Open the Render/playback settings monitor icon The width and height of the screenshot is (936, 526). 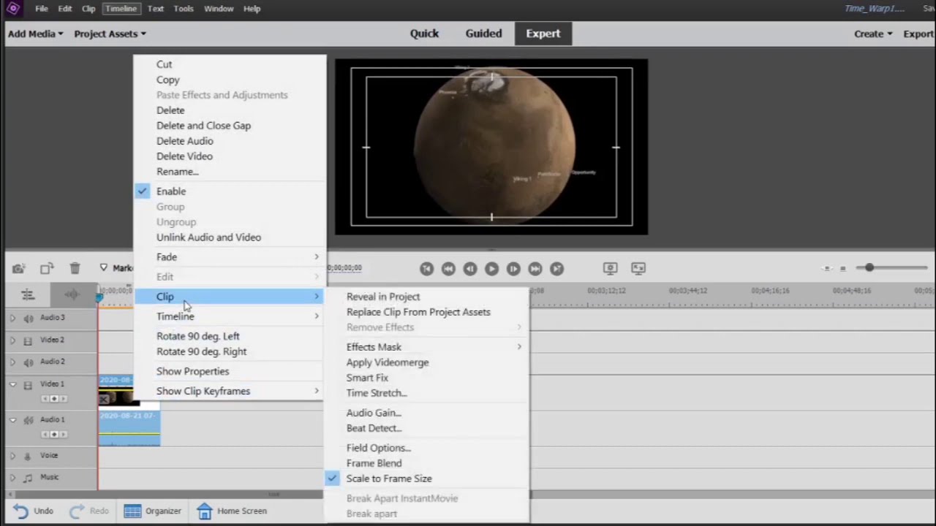pos(610,269)
